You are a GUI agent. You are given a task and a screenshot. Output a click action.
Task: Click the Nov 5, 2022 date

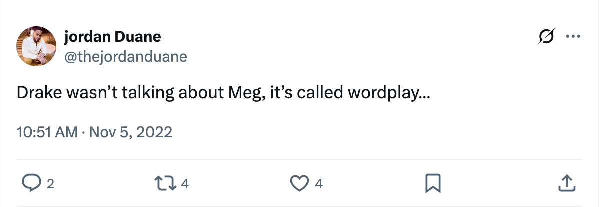(x=131, y=132)
